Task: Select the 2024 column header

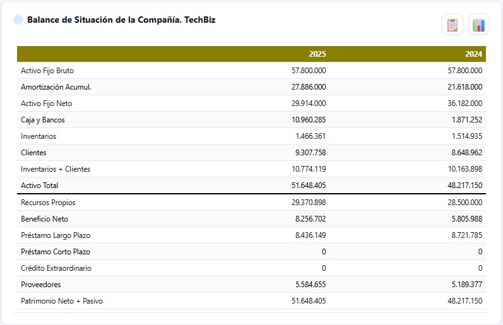Action: [x=473, y=54]
